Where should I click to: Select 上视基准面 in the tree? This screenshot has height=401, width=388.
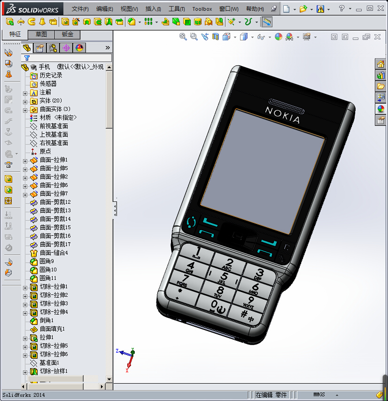54,134
